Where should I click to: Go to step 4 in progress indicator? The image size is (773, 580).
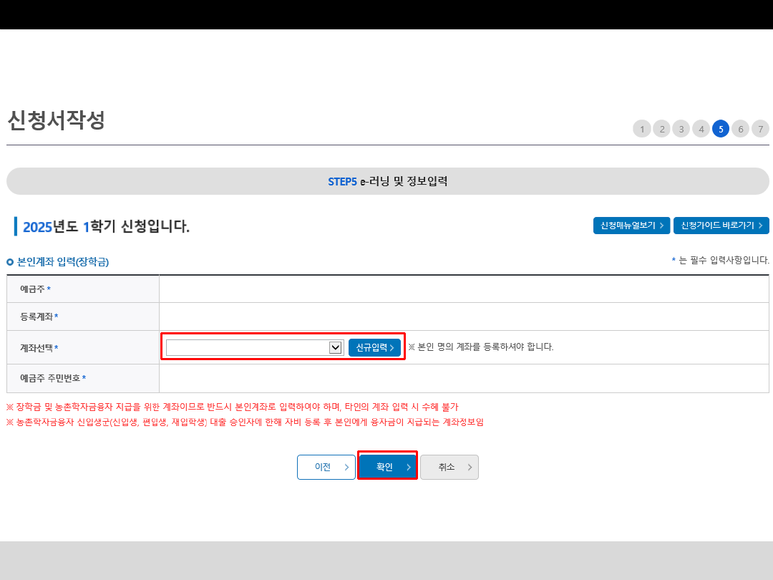click(x=701, y=129)
